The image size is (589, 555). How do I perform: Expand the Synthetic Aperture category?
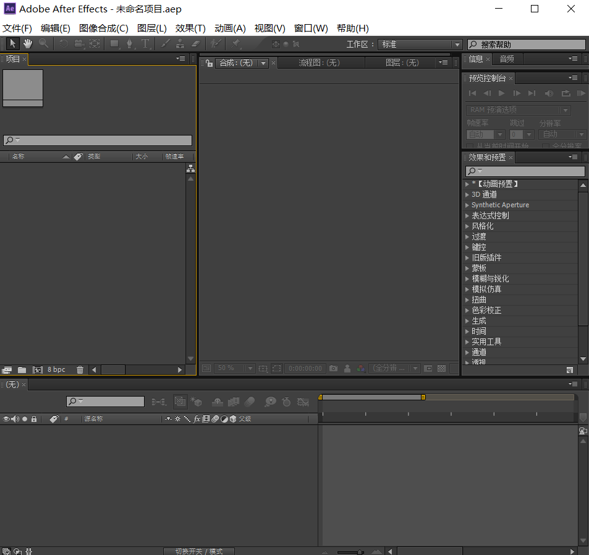click(467, 205)
